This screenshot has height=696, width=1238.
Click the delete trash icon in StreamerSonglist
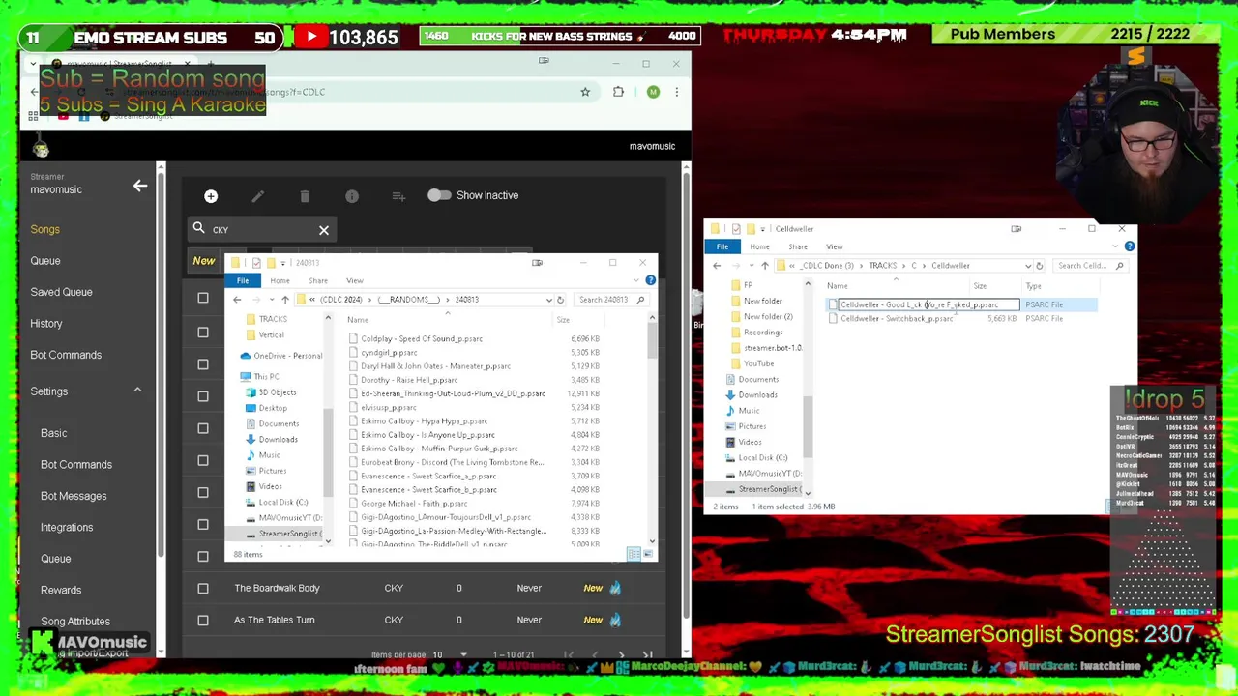(305, 196)
